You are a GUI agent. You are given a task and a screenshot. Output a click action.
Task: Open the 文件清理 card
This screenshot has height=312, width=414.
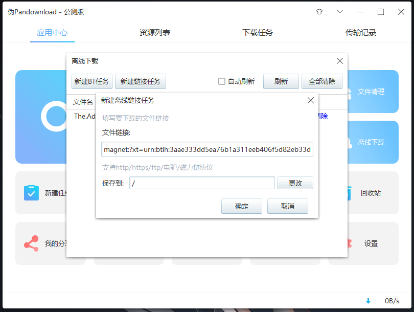(373, 92)
